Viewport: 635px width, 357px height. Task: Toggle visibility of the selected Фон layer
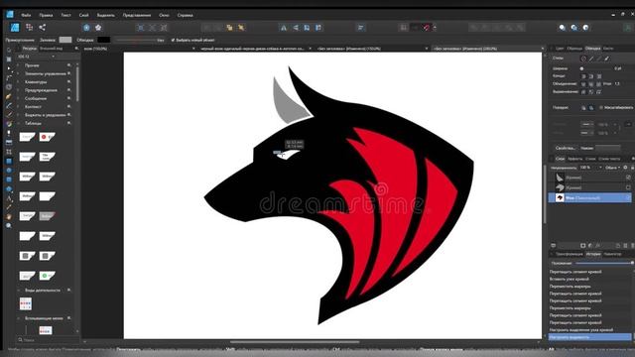click(628, 197)
